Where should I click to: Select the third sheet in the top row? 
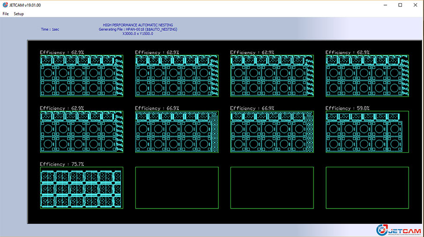[272, 76]
